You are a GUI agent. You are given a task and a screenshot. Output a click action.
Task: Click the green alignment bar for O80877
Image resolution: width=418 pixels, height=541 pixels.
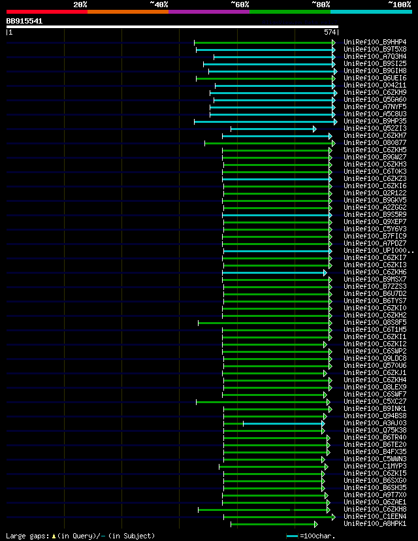click(x=270, y=143)
